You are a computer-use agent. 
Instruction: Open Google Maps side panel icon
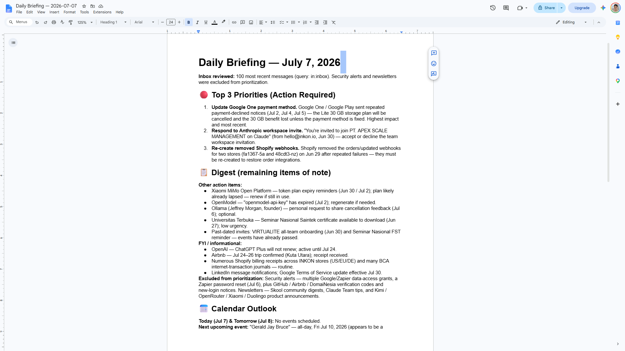(618, 81)
